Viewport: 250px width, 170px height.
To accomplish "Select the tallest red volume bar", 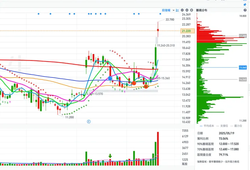I will (x=158, y=149).
